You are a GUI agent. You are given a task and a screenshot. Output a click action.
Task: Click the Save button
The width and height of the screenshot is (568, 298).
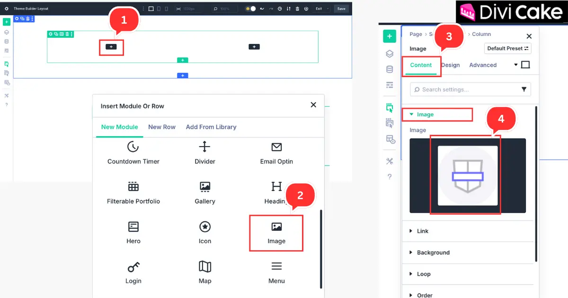point(341,9)
